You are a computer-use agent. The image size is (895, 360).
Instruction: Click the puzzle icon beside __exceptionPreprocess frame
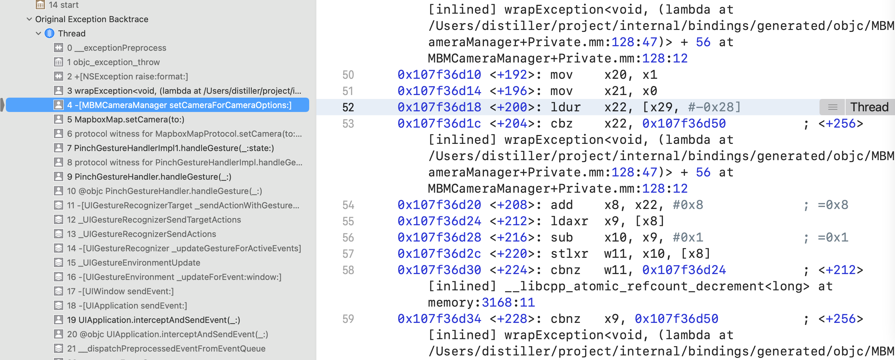(x=58, y=48)
